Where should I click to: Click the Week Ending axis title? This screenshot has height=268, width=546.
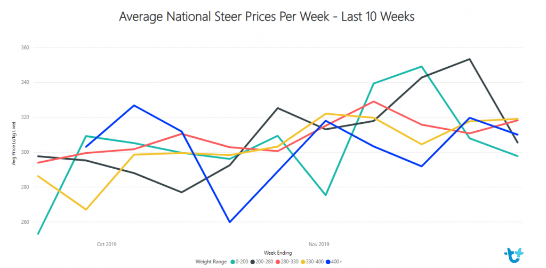point(278,253)
